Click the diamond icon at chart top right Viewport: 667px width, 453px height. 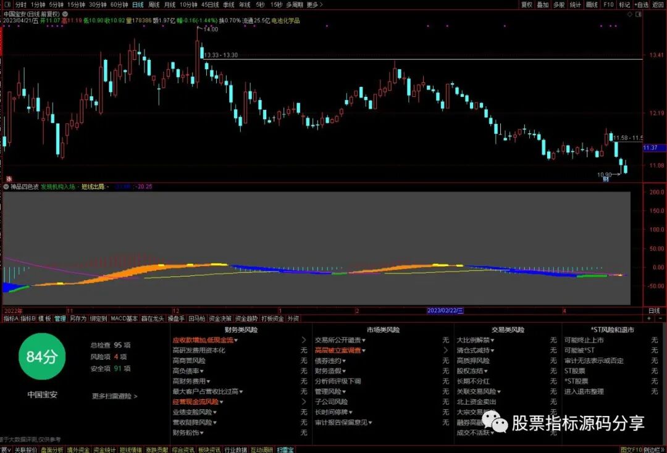point(630,14)
